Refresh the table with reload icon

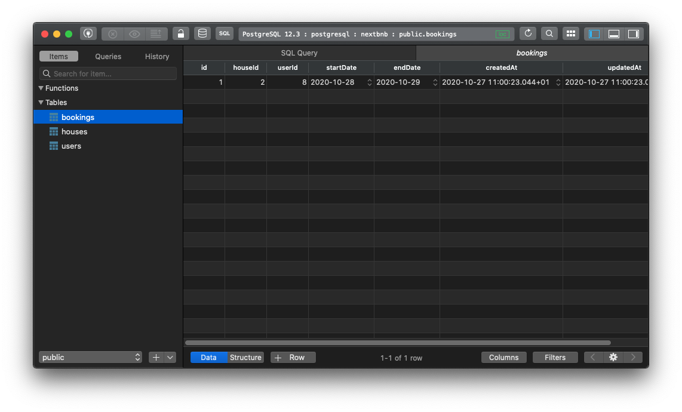[x=527, y=33]
